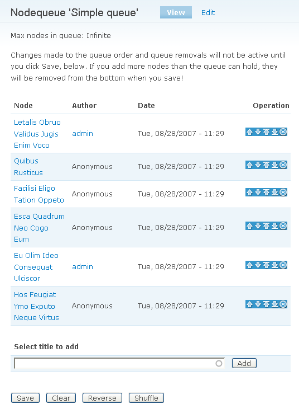Open the View tab

pyautogui.click(x=176, y=12)
